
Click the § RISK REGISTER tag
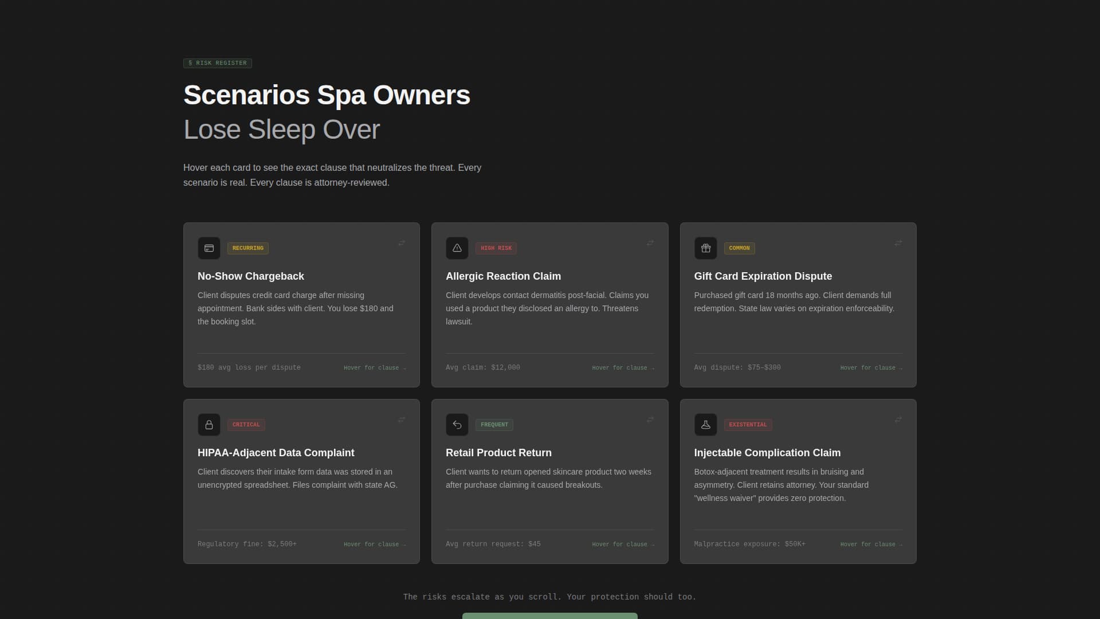click(x=218, y=63)
